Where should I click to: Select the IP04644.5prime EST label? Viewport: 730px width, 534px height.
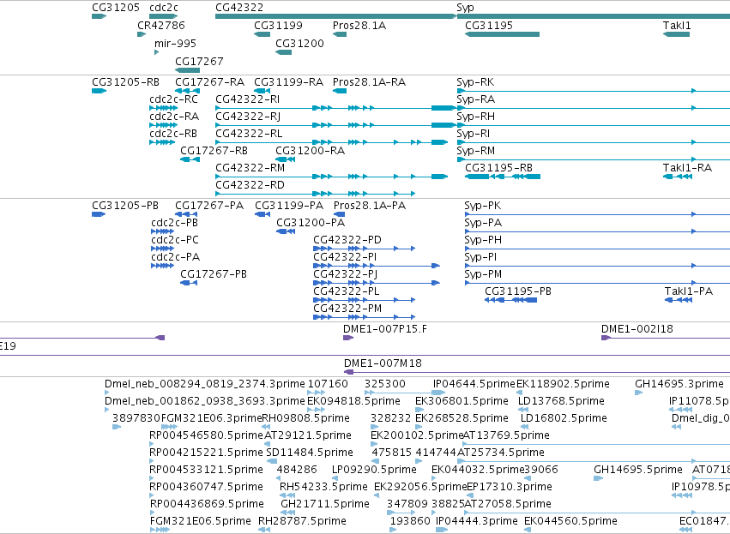474,384
